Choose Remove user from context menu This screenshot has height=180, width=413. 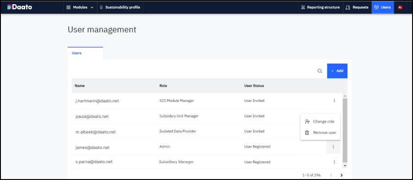coord(320,132)
